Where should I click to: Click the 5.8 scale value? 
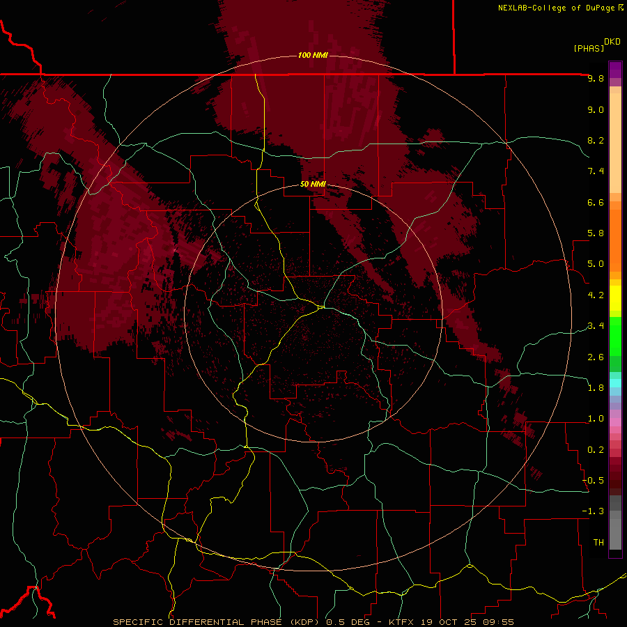[x=596, y=233]
